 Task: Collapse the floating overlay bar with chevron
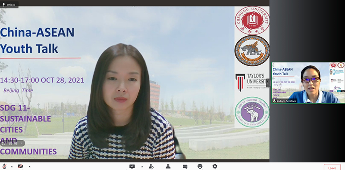click(22, 143)
